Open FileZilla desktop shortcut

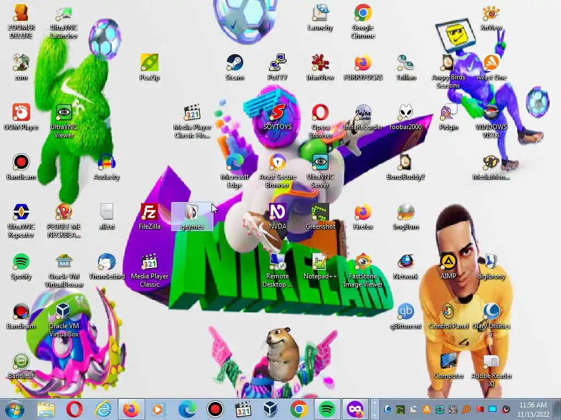[150, 216]
